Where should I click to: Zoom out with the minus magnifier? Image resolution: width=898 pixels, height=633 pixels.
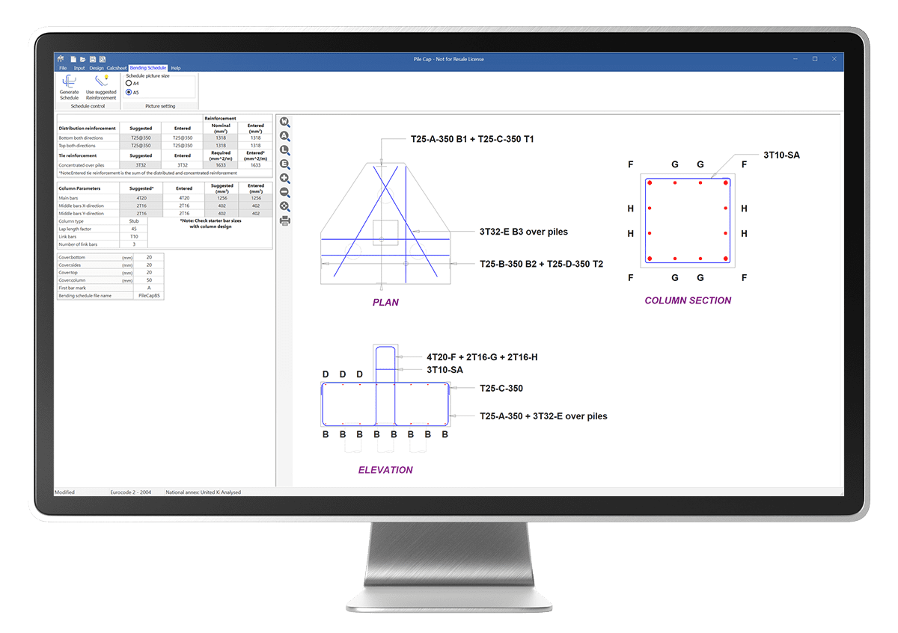coord(284,192)
